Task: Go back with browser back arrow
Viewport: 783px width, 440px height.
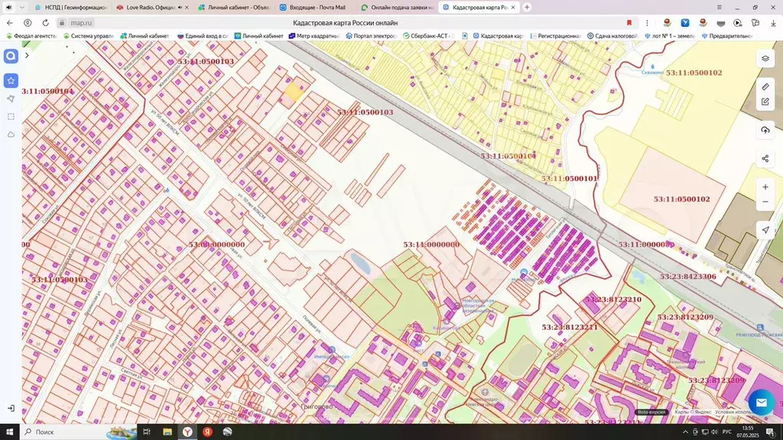Action: tap(9, 22)
